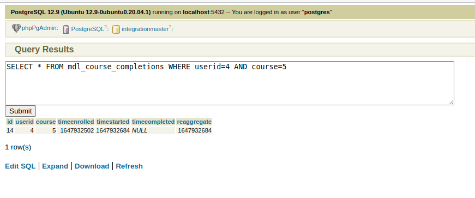This screenshot has height=198, width=475.
Task: Click the Query Results heading
Action: pos(44,50)
